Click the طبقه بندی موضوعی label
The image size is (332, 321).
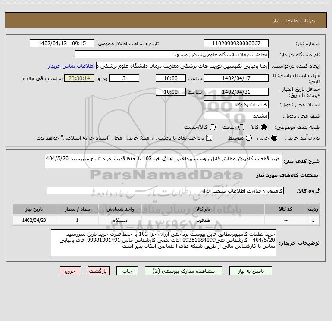297,128
